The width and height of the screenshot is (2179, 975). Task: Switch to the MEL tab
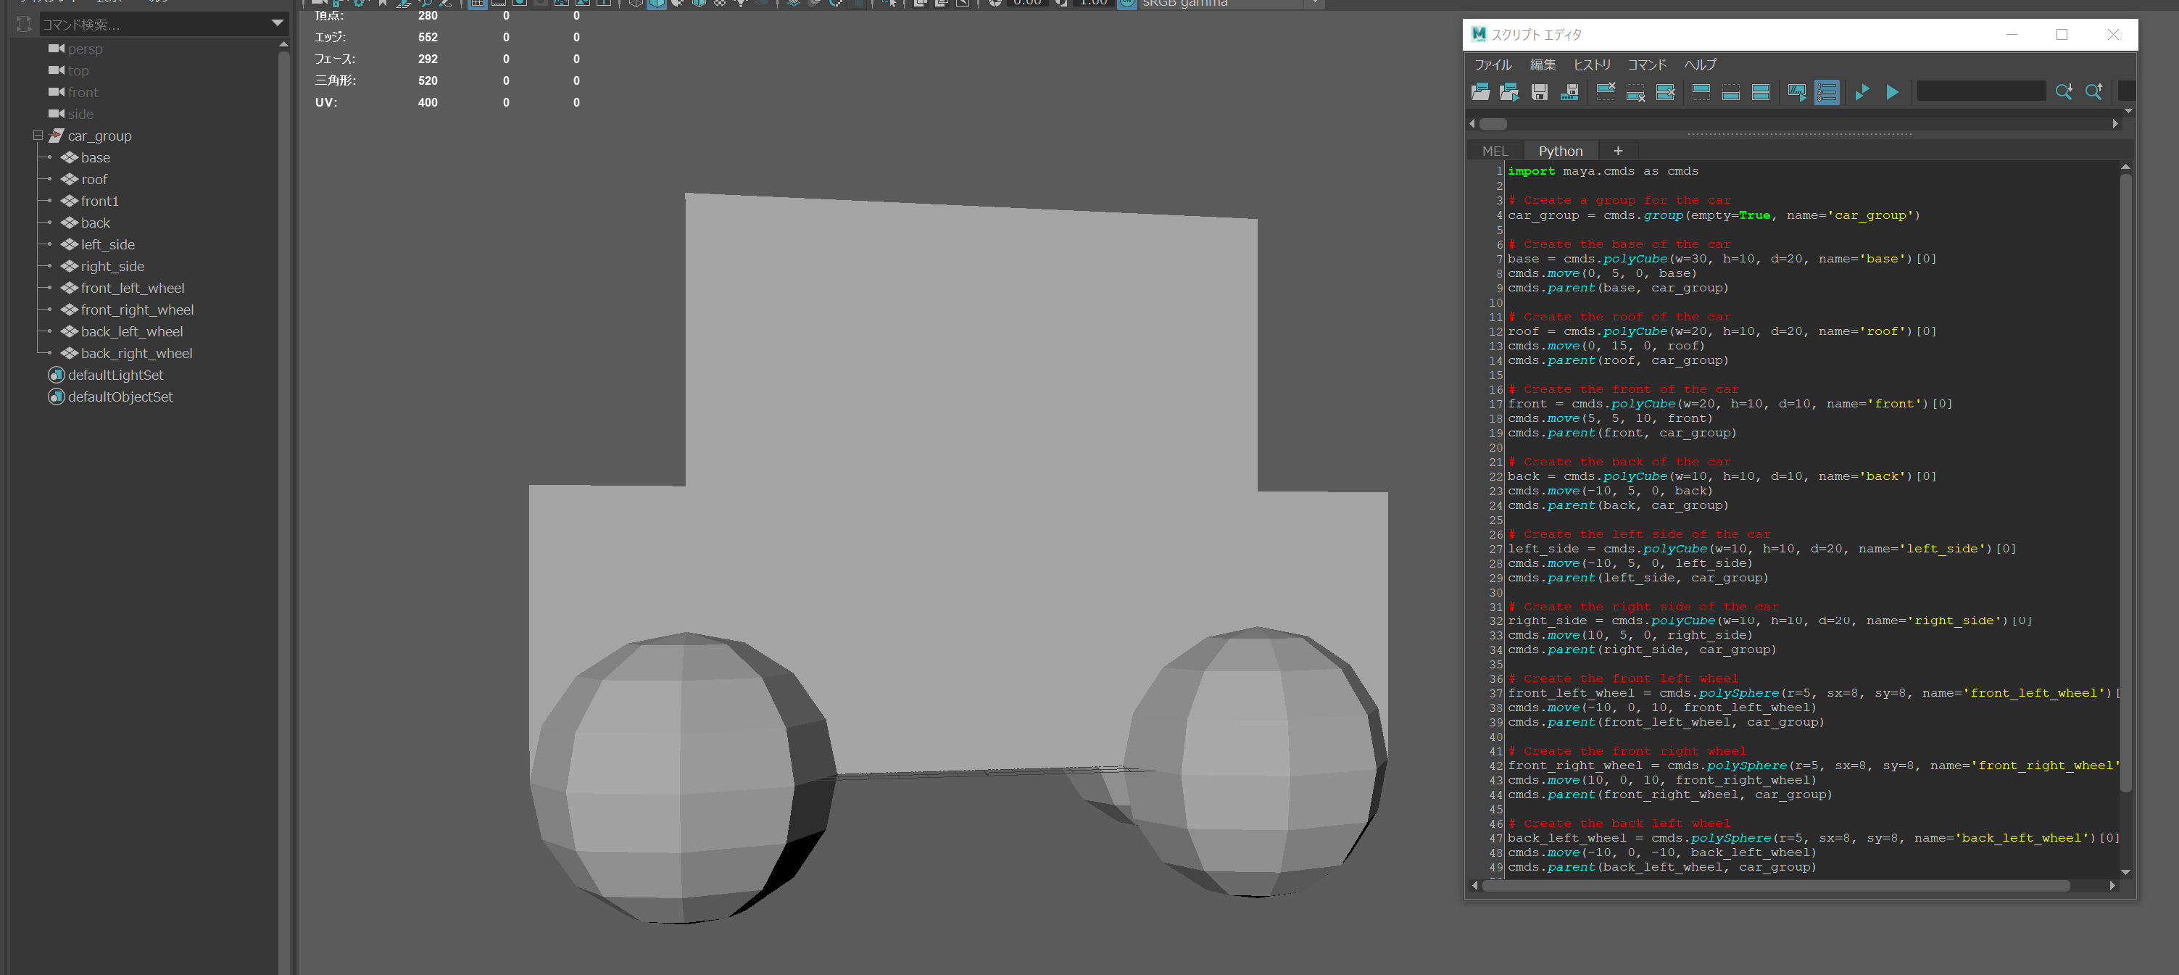click(x=1495, y=151)
